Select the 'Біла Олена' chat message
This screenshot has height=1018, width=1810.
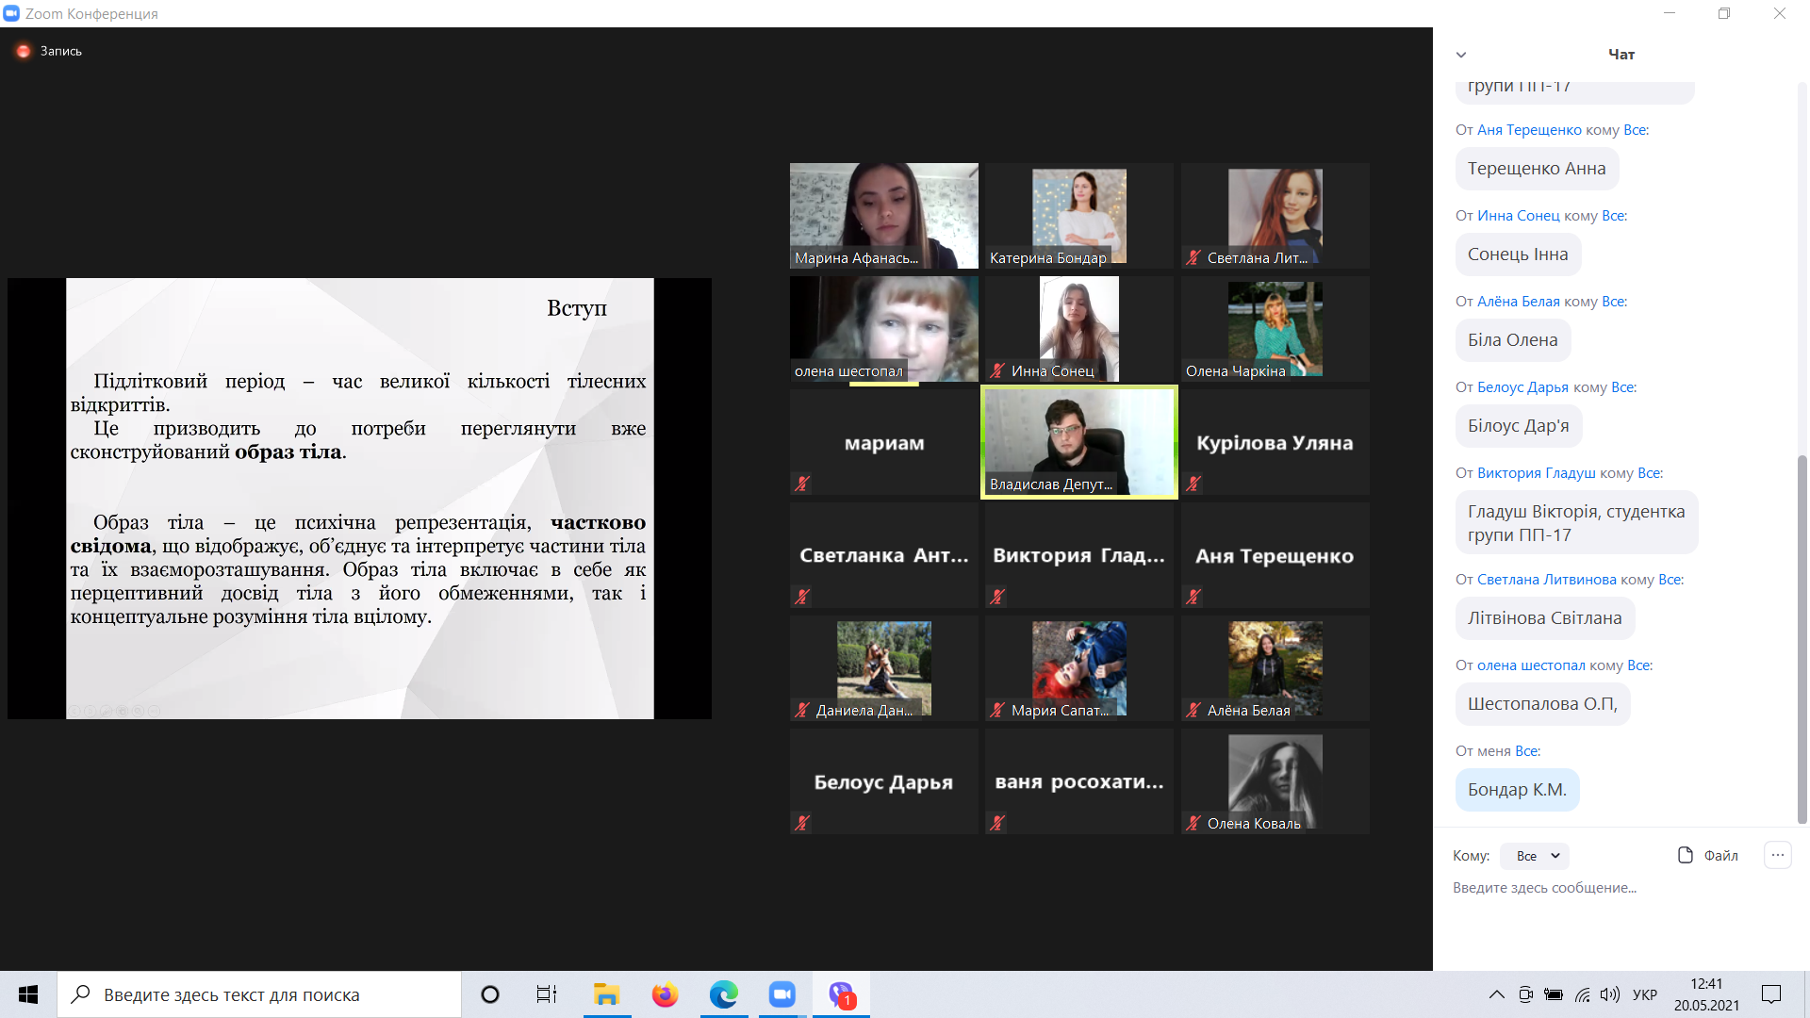tap(1512, 340)
